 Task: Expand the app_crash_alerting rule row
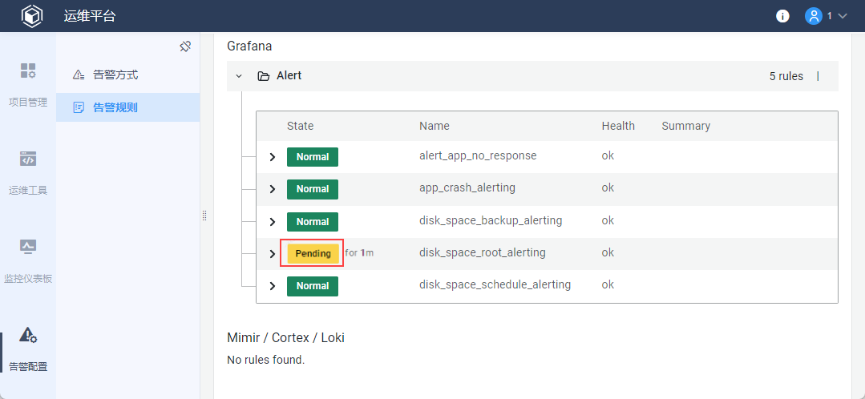tap(273, 189)
